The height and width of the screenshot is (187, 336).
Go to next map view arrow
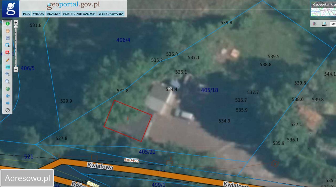click(x=8, y=103)
